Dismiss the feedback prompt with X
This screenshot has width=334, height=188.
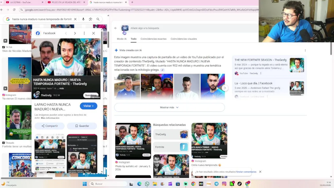click(x=260, y=172)
